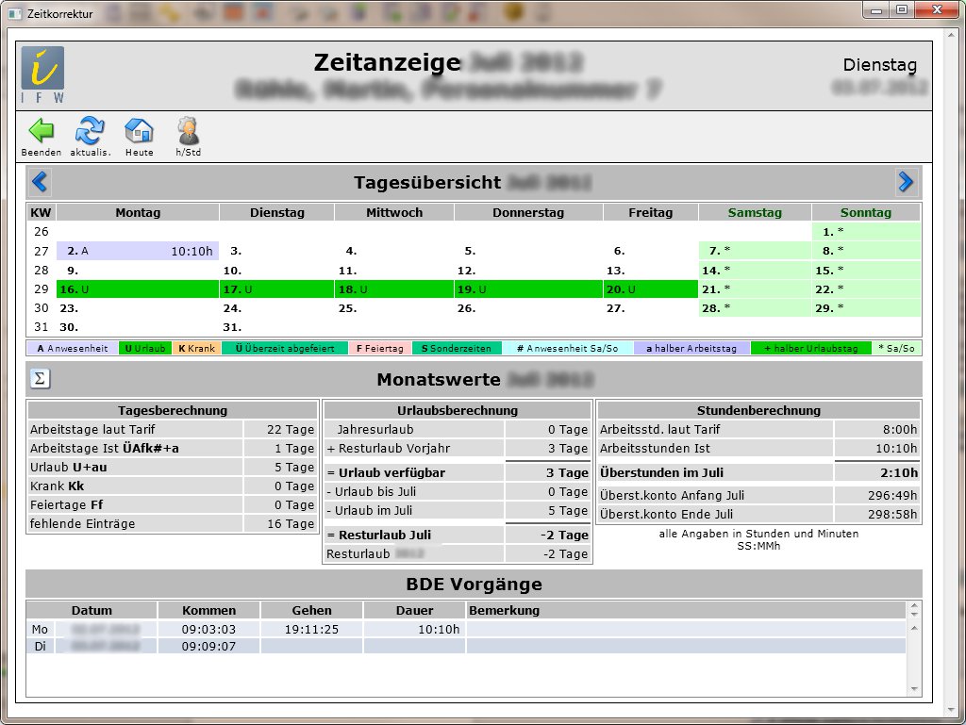966x725 pixels.
Task: Go to next month arrow
Action: [x=906, y=182]
